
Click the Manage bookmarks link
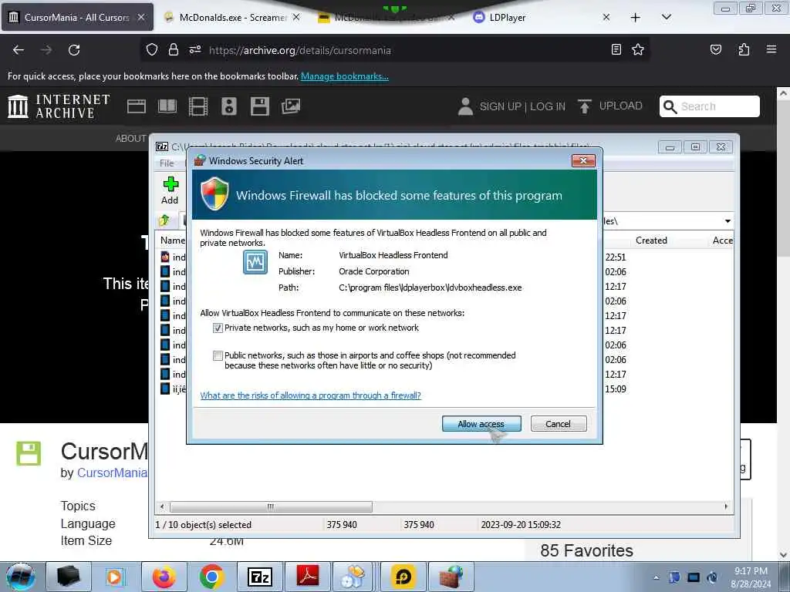pos(345,76)
